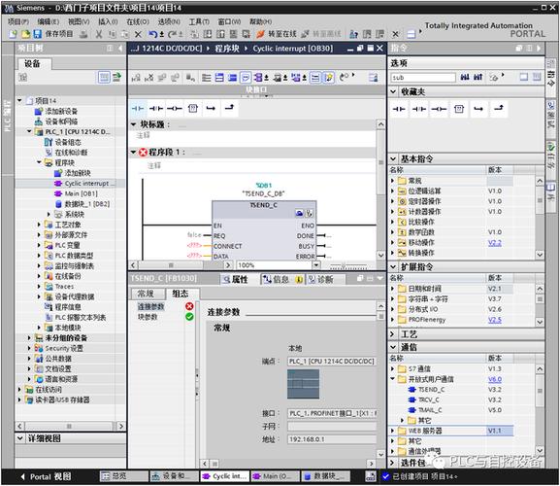
Task: Collapse the basic instructions section
Action: [x=393, y=158]
